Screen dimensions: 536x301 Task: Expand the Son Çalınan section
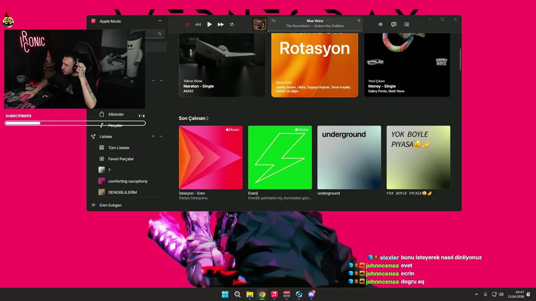pyautogui.click(x=193, y=118)
